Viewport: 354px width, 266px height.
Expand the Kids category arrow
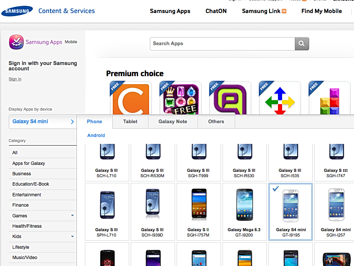(x=72, y=237)
